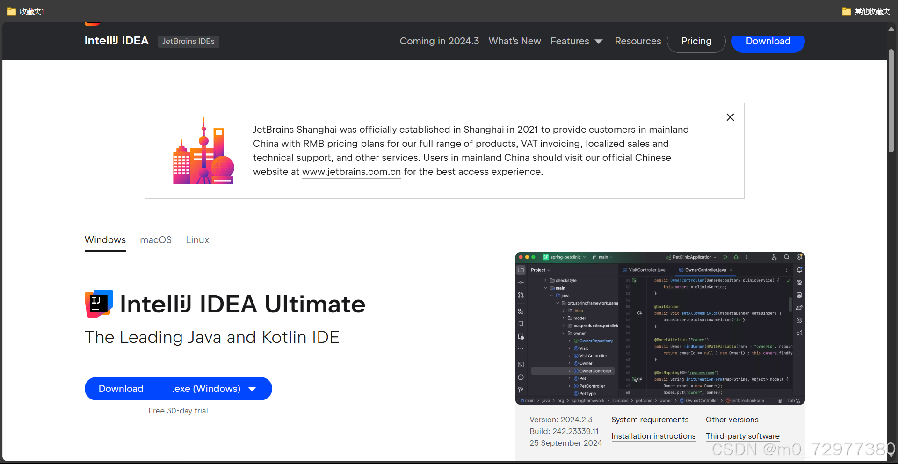
Task: Close the JetBrains Shanghai banner
Action: pyautogui.click(x=730, y=117)
